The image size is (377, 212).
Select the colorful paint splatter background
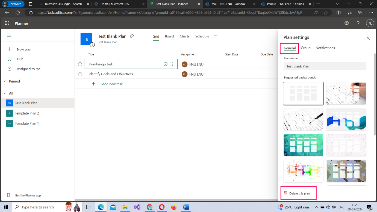click(303, 171)
